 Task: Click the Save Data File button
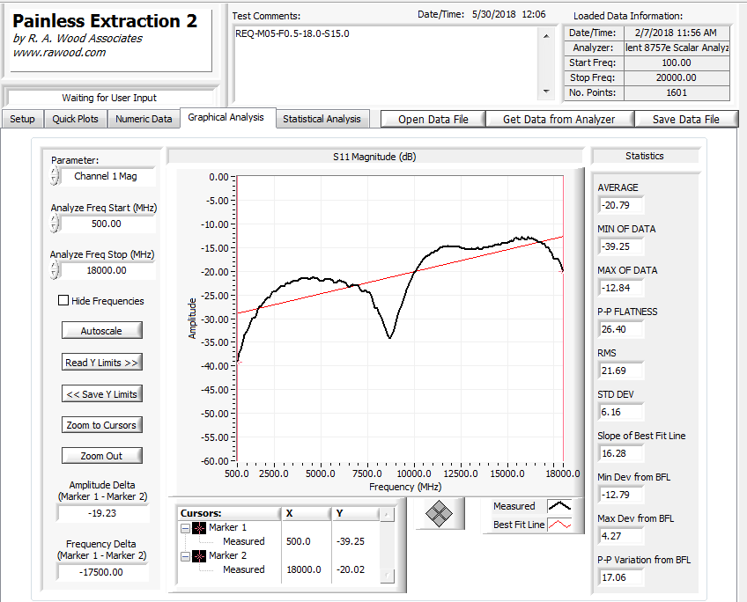(686, 119)
